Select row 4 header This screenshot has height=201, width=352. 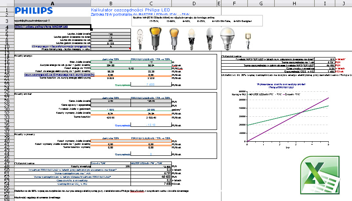pyautogui.click(x=7, y=27)
